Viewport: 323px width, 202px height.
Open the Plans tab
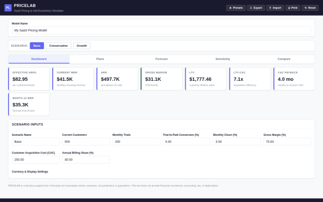click(x=100, y=59)
